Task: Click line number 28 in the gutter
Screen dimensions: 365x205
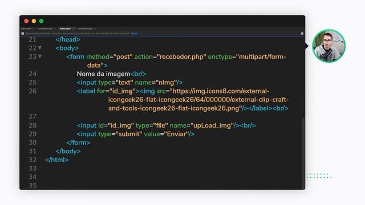Action: tap(33, 125)
